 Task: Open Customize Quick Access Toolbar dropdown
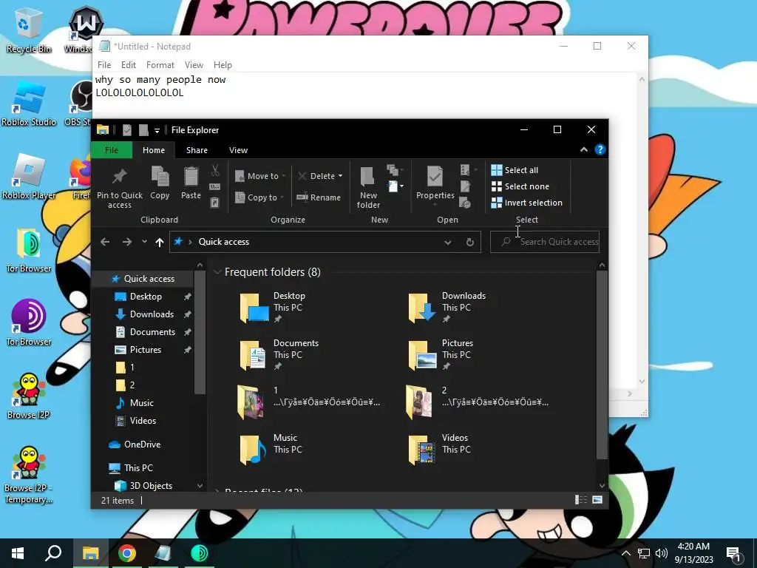[x=157, y=130]
